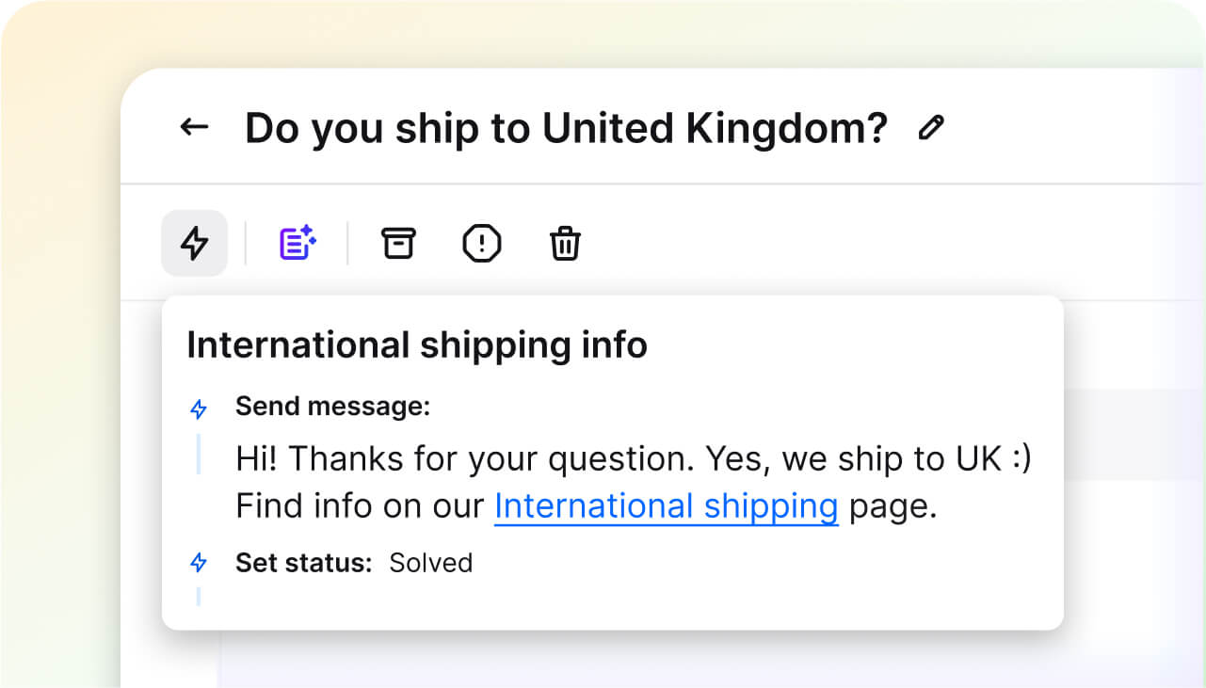1206x688 pixels.
Task: Open the macros lightning bolt button
Action: tap(195, 243)
